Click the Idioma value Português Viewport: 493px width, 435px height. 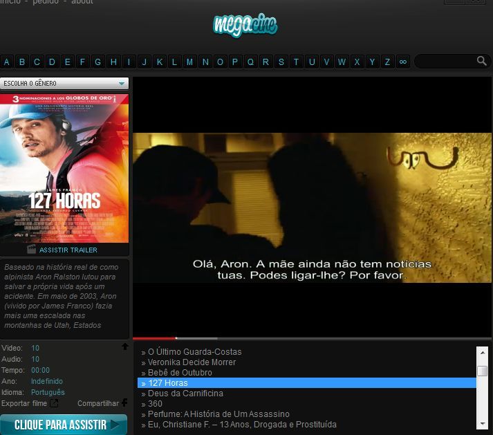coord(48,392)
